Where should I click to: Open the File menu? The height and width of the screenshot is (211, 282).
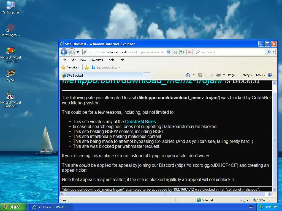tap(64, 60)
